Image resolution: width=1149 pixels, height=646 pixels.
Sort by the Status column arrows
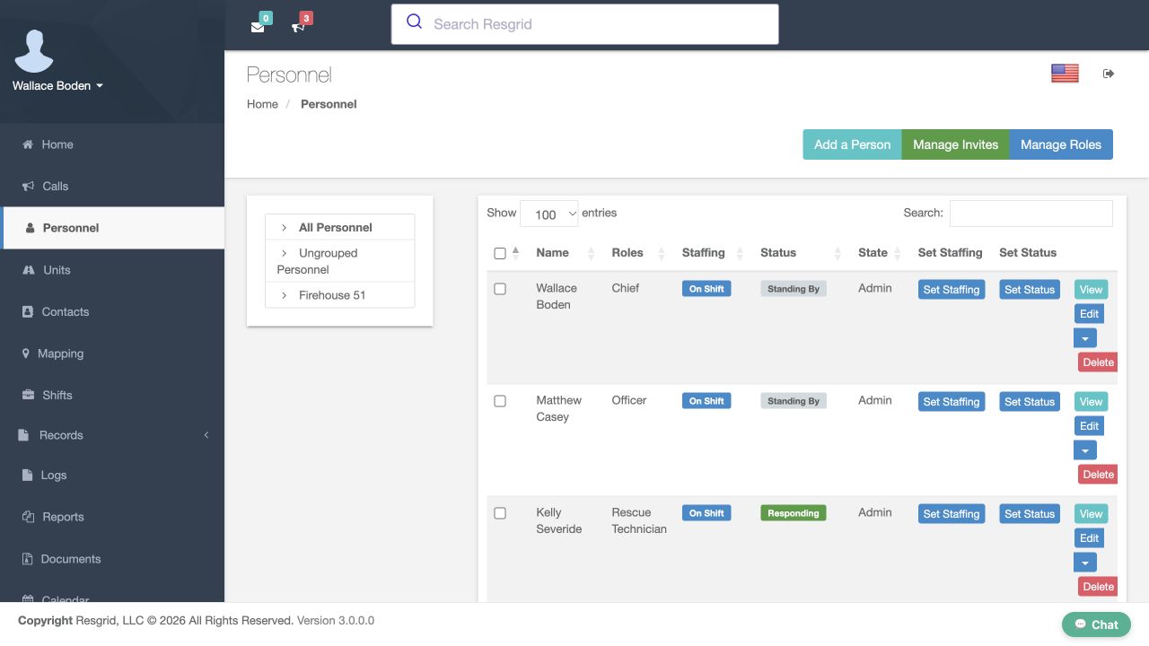coord(838,253)
